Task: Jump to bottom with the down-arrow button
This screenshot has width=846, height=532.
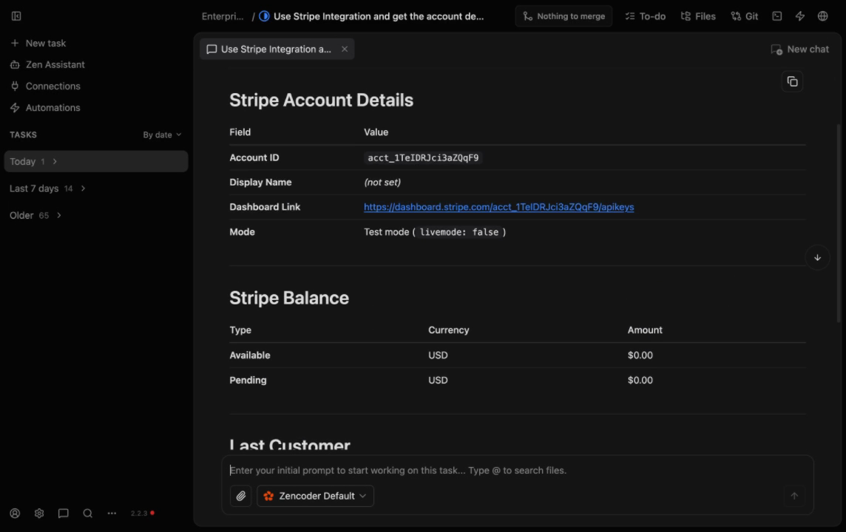Action: point(817,258)
